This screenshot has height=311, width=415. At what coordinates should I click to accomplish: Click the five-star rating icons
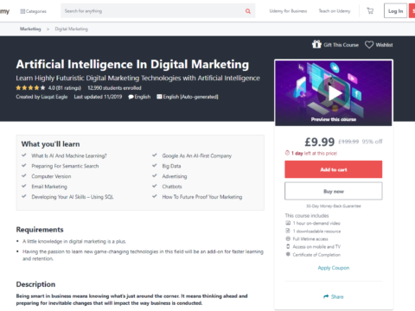click(x=30, y=88)
